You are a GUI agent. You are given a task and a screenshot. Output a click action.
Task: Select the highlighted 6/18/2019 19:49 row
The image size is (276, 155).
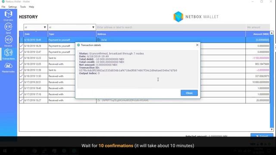(x=144, y=40)
